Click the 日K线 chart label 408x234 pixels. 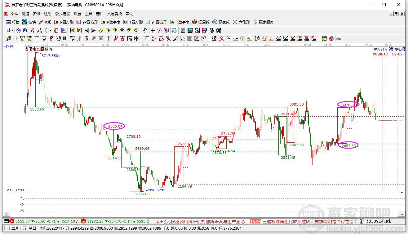[x=9, y=46]
